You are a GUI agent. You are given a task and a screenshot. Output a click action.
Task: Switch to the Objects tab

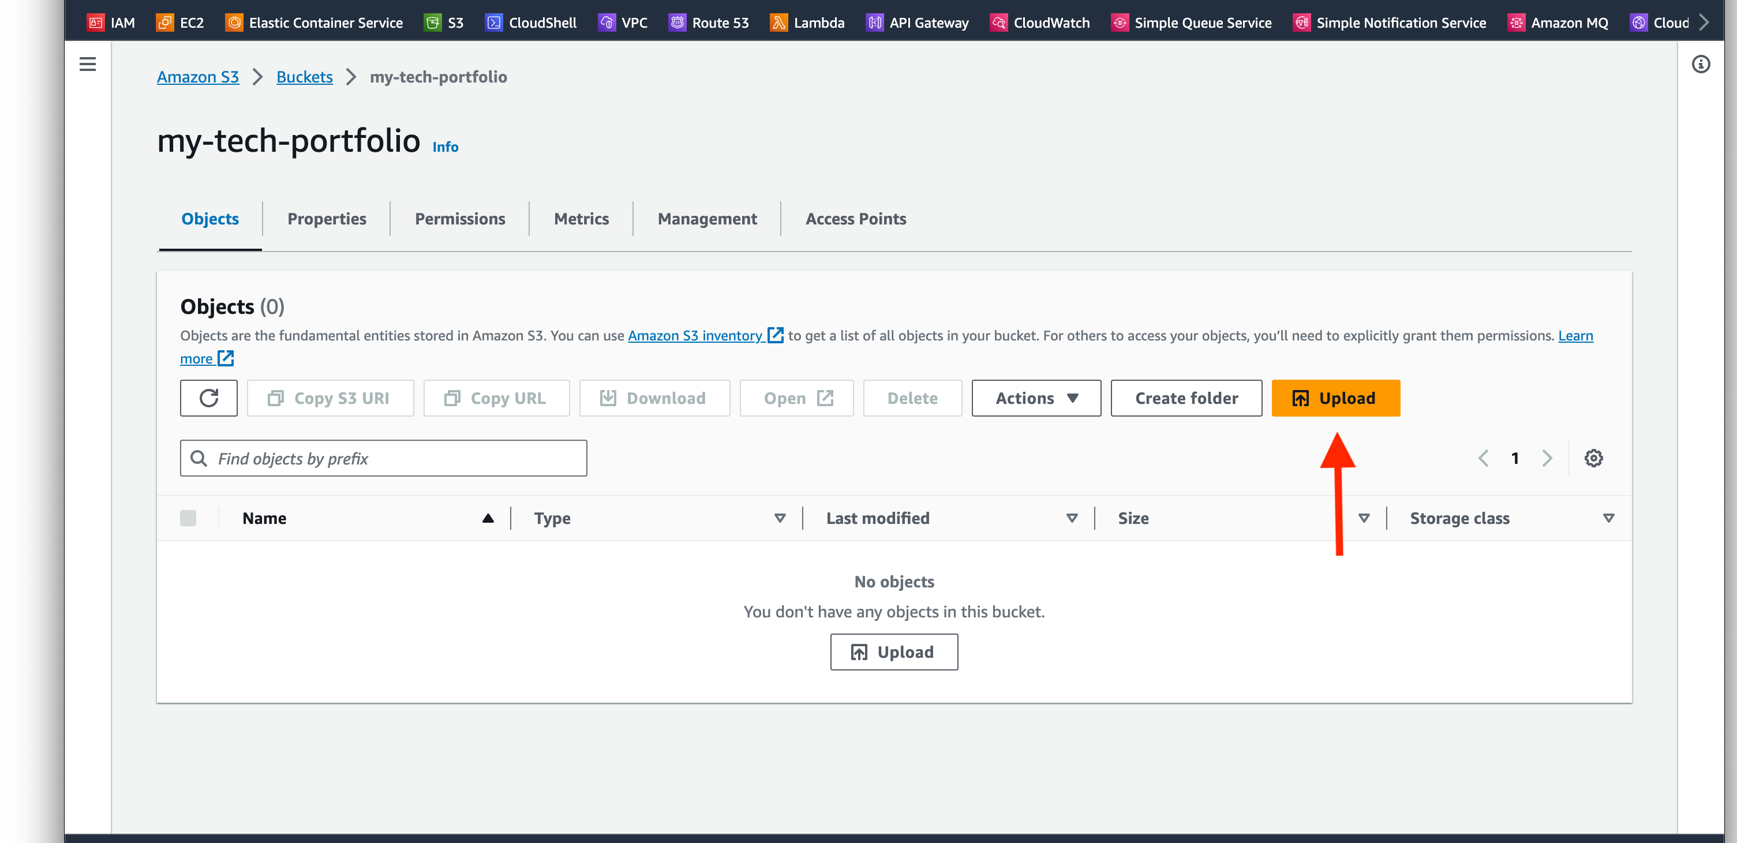click(x=209, y=219)
